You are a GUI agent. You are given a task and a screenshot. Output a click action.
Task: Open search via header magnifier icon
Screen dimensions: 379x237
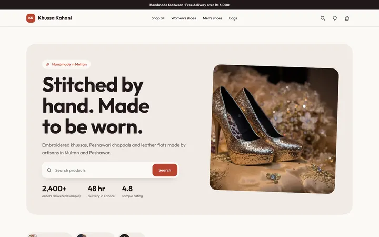(323, 18)
